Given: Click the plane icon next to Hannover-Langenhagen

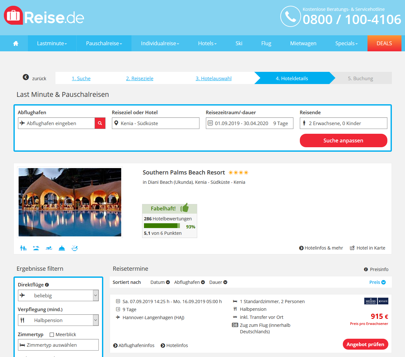Looking at the screenshot, I should click(118, 317).
